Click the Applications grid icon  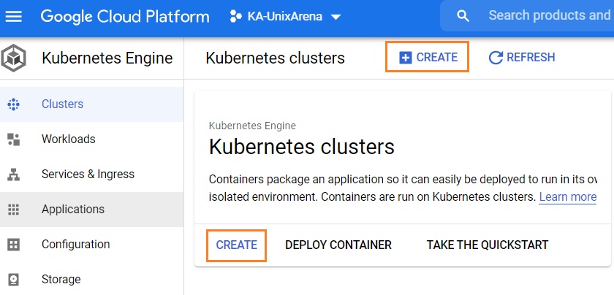(x=13, y=210)
